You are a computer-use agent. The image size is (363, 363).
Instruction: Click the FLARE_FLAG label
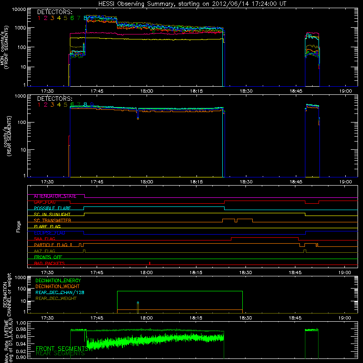[47, 226]
